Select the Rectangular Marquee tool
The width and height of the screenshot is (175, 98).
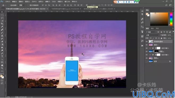click(x=2, y=15)
